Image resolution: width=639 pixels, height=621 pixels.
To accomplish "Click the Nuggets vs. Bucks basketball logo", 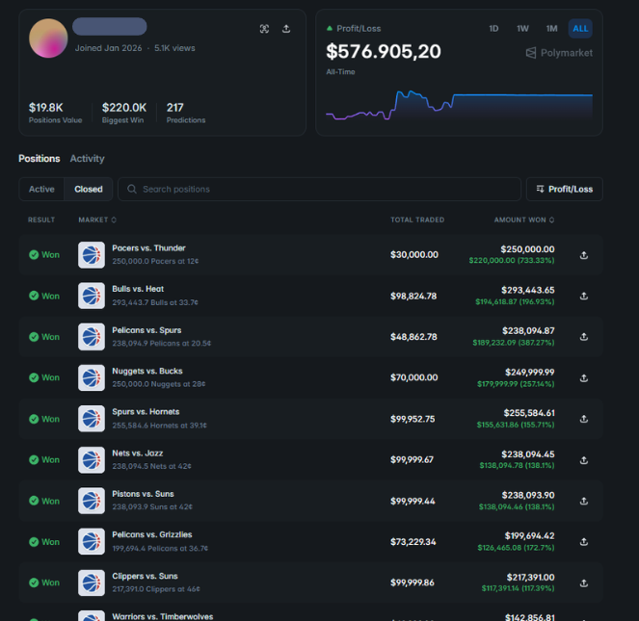I will tap(92, 377).
